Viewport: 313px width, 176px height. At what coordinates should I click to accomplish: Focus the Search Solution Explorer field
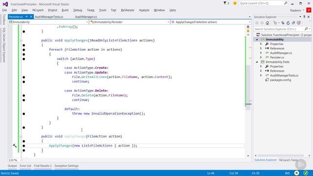tap(279, 29)
